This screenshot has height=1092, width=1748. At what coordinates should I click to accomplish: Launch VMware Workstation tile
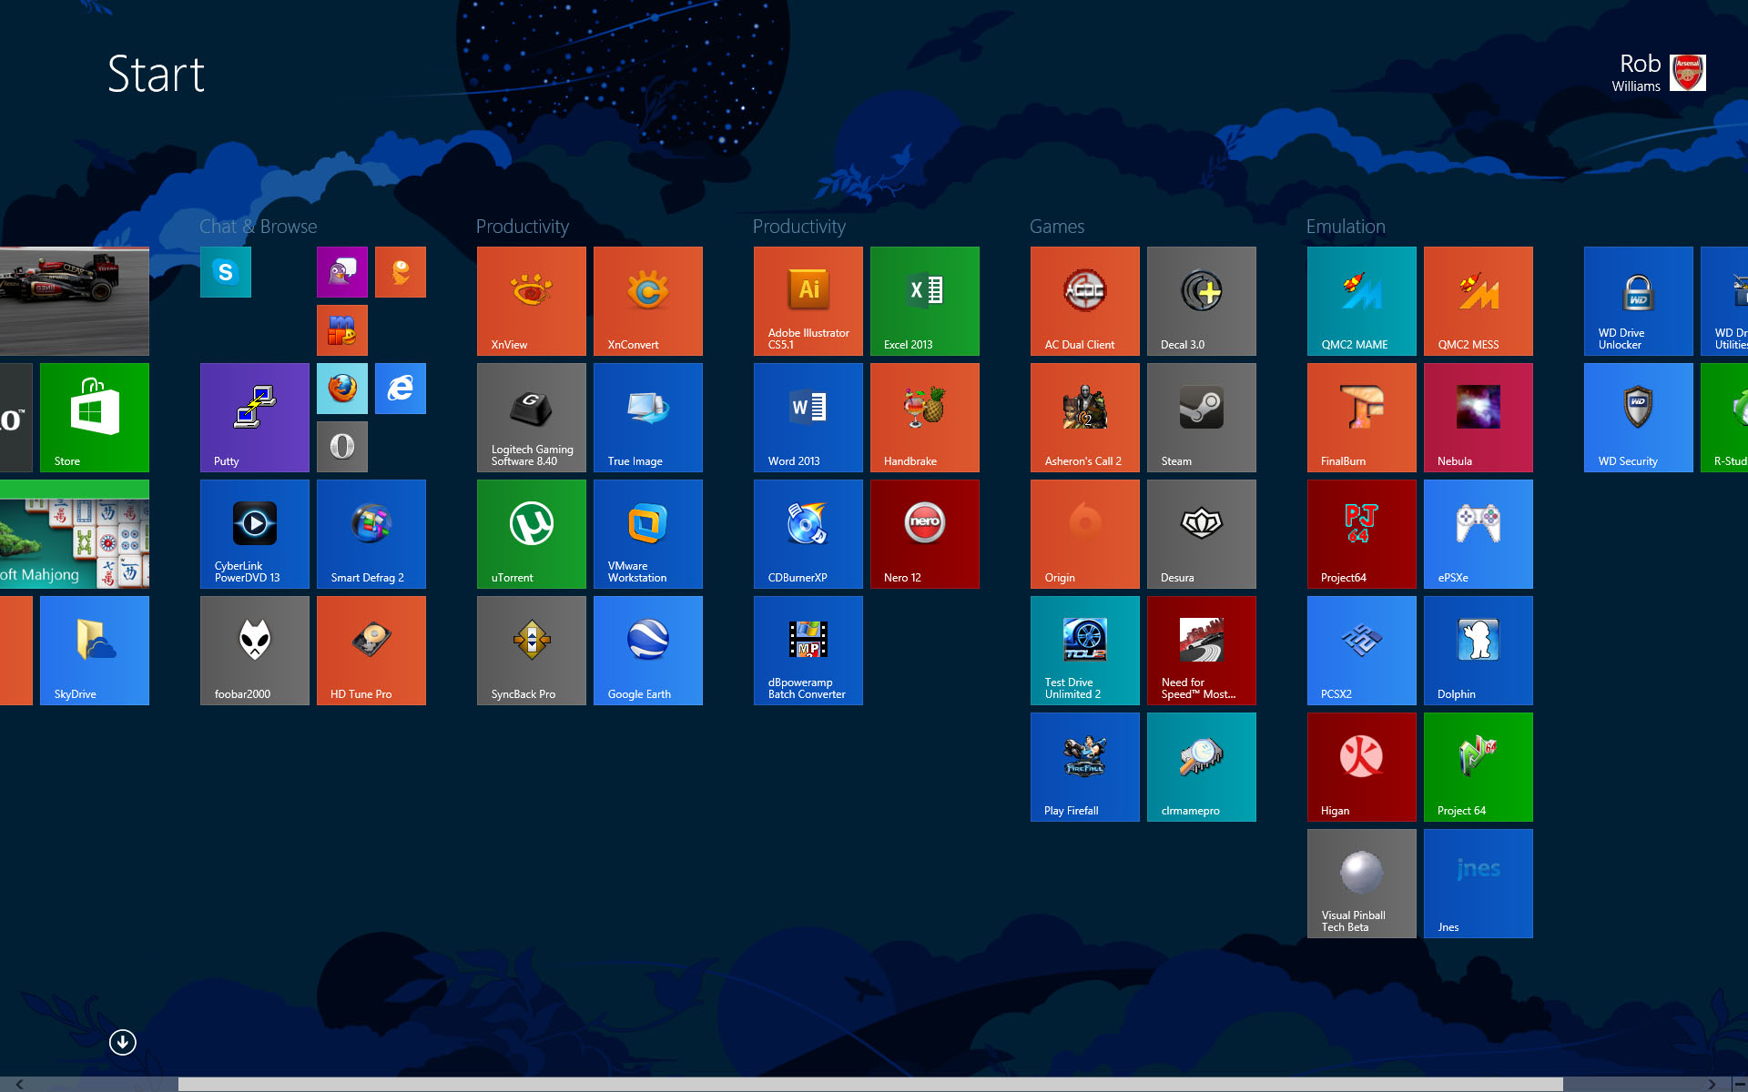[x=648, y=534]
